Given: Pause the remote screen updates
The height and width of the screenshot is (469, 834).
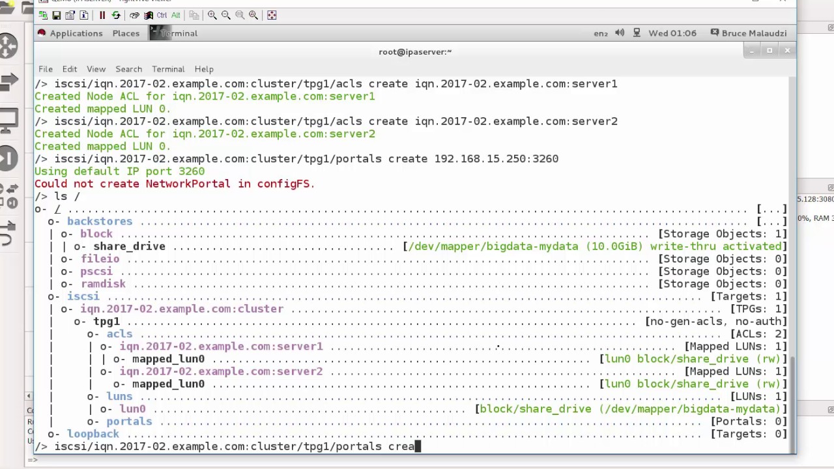Looking at the screenshot, I should [x=102, y=15].
